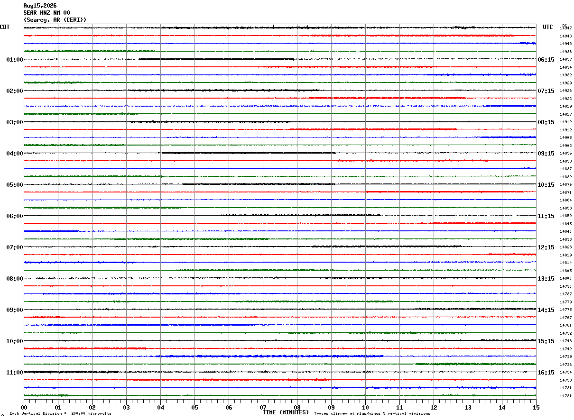Screen dimensions: 574x420
Task: Select the 11:00 CDT time marker
Action: (15, 373)
